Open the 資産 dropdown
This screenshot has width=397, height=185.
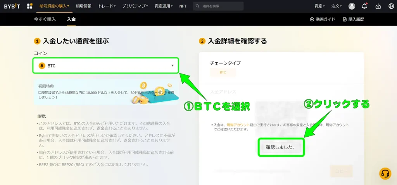pos(320,6)
